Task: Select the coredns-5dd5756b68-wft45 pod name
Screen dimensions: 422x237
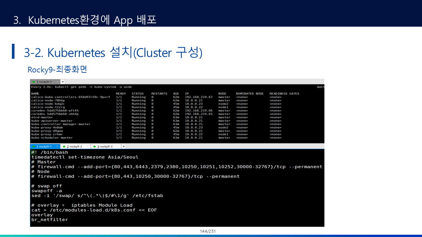Action: (x=55, y=111)
